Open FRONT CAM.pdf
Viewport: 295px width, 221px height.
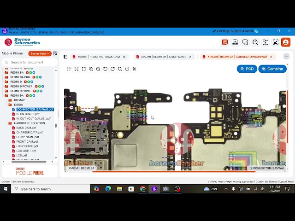click(x=27, y=141)
